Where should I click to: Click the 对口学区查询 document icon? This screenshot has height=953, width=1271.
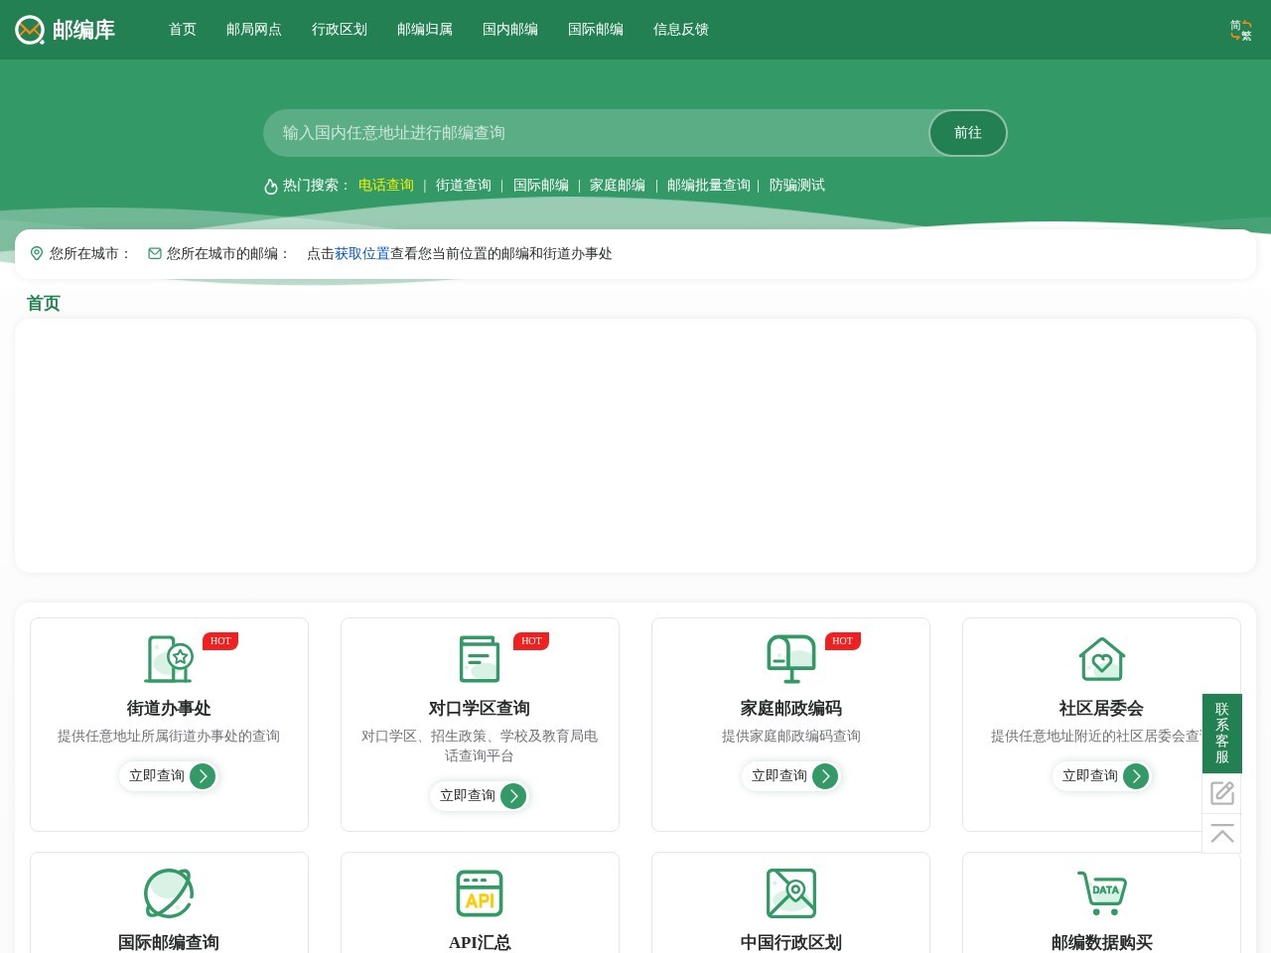point(480,658)
